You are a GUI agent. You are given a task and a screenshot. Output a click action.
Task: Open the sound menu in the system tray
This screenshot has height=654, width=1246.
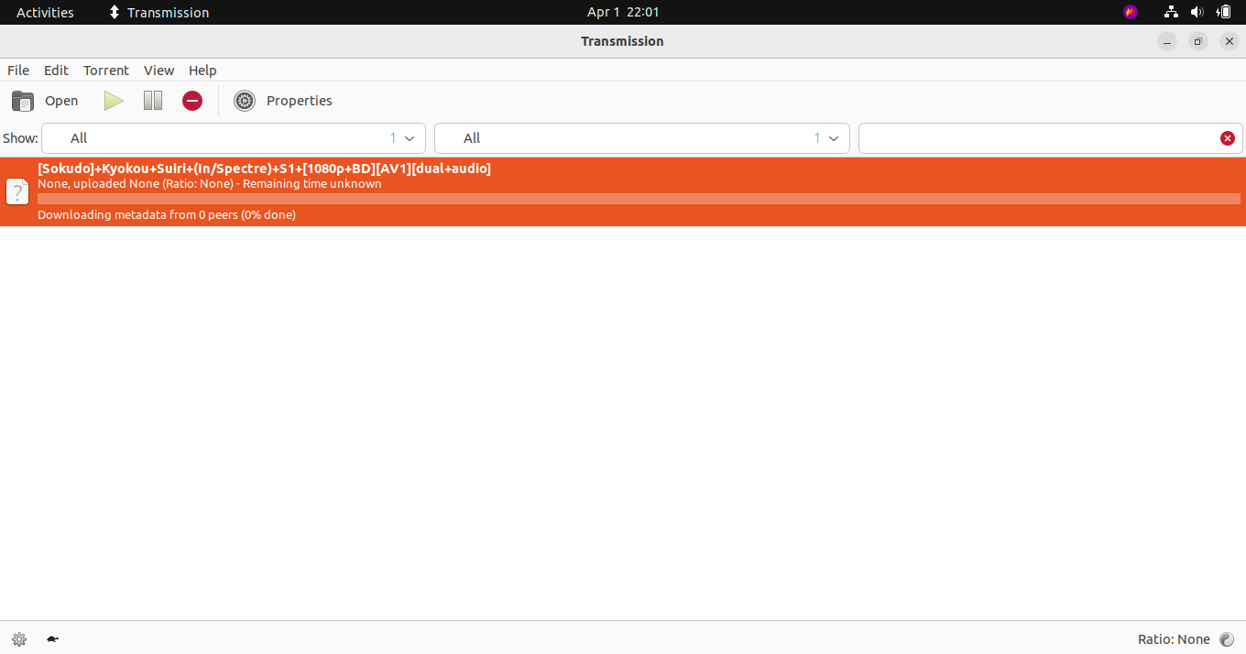click(x=1197, y=12)
